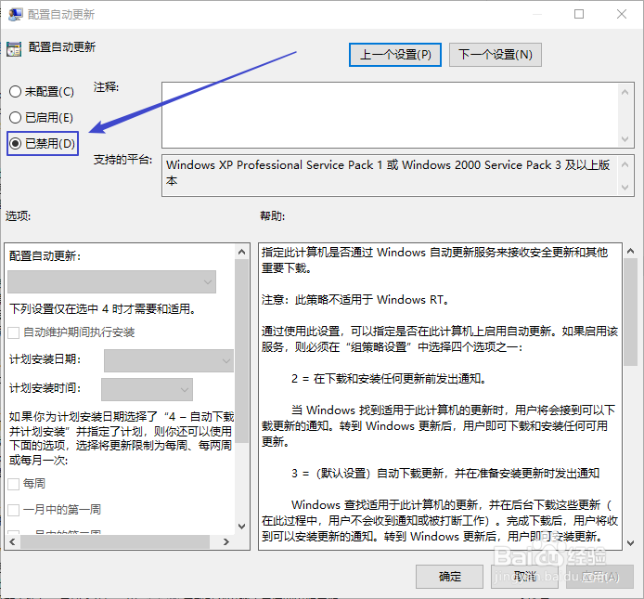Click the help line '3 = (默认设置) 自动下载更新'
644x599 pixels.
click(367, 474)
